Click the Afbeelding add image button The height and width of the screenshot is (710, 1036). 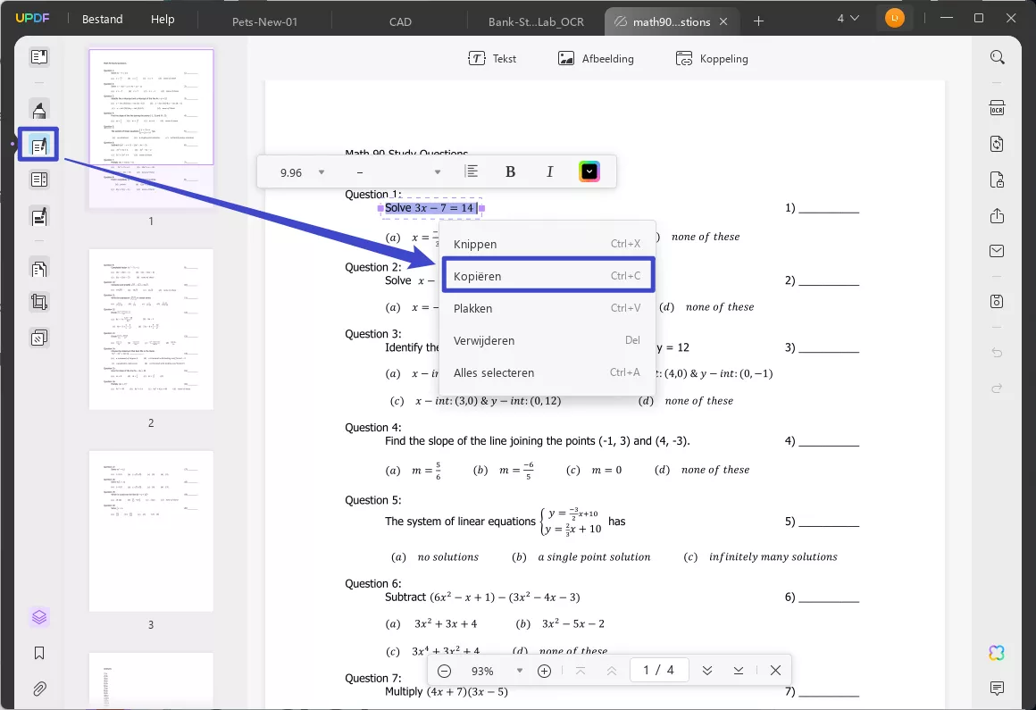[x=596, y=59]
